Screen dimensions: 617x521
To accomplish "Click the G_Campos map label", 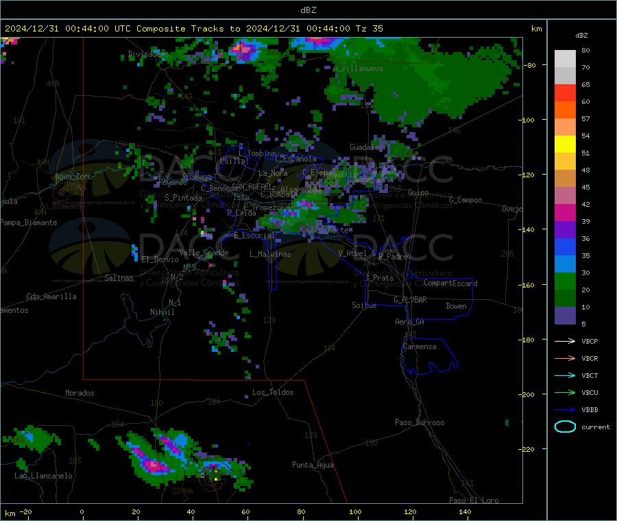I will coord(465,200).
